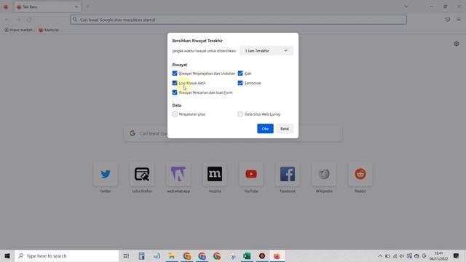This screenshot has width=466, height=262.
Task: Click the new tab page settings gear
Action: [457, 44]
